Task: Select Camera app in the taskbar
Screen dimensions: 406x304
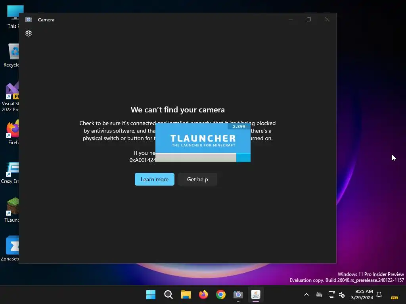Action: click(238, 294)
